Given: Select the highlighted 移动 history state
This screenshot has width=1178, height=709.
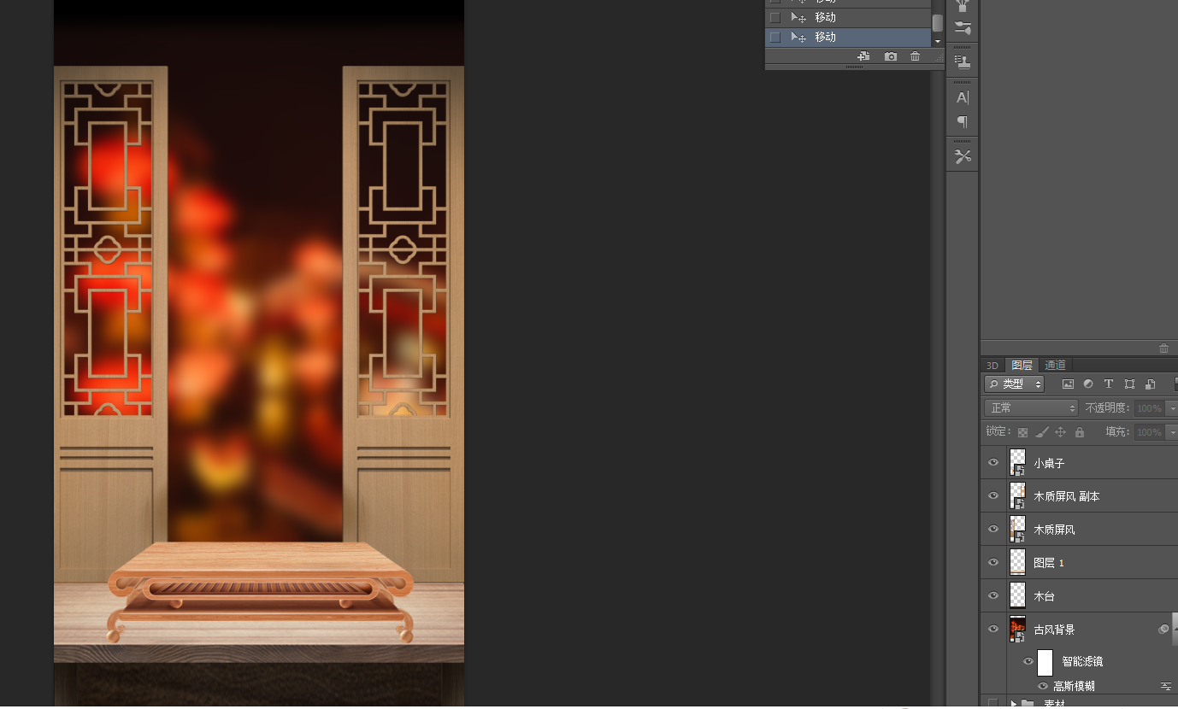Looking at the screenshot, I should click(848, 37).
